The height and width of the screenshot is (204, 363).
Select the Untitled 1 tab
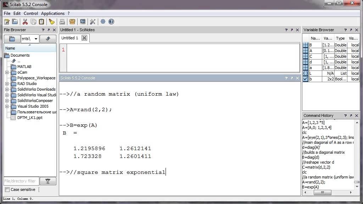click(x=70, y=38)
